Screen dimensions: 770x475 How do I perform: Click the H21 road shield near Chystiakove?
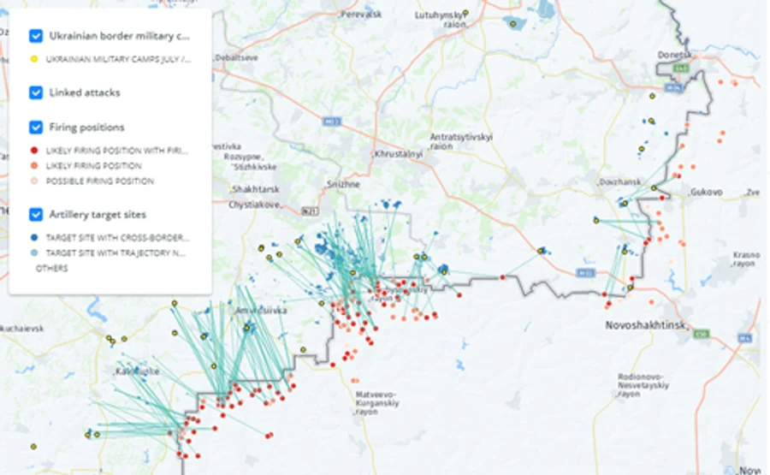pyautogui.click(x=310, y=211)
